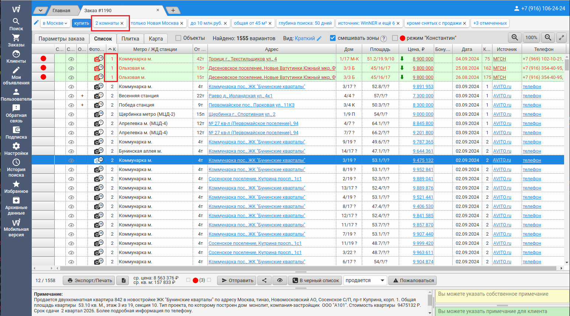Click the client note field (примечание для клиента)
The width and height of the screenshot is (570, 316).
tap(502, 312)
